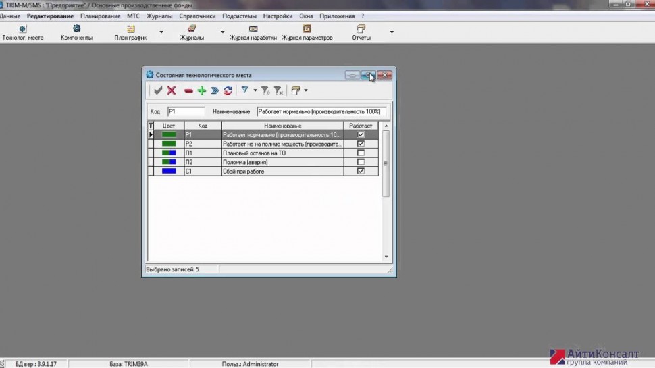Click the red X cancel changes icon

(x=172, y=90)
